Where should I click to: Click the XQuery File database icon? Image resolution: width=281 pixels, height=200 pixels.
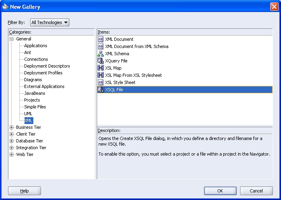click(x=100, y=61)
